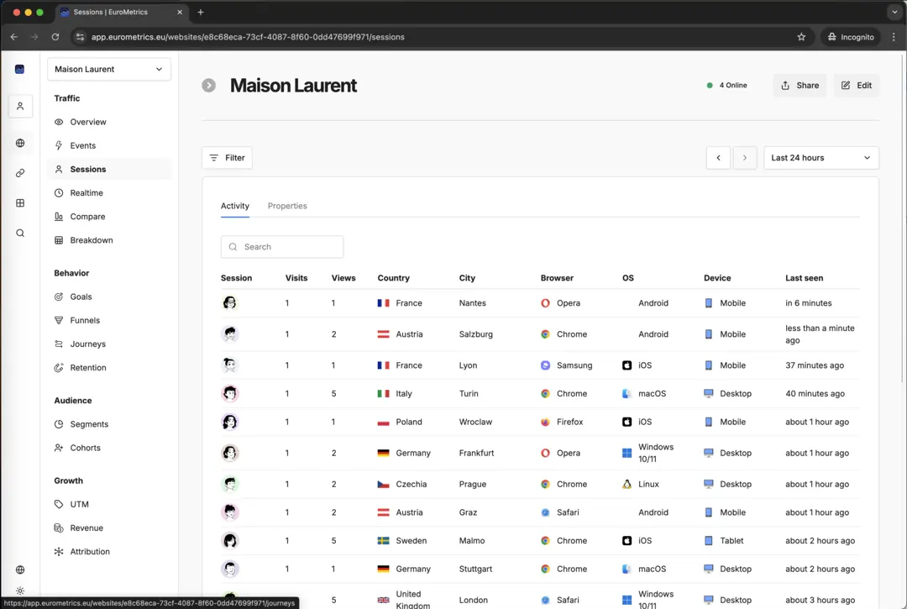This screenshot has height=609, width=907.
Task: Open the Journeys menu item
Action: pyautogui.click(x=108, y=344)
